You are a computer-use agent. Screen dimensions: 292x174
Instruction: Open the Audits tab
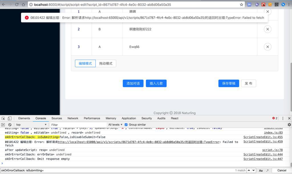(161, 118)
